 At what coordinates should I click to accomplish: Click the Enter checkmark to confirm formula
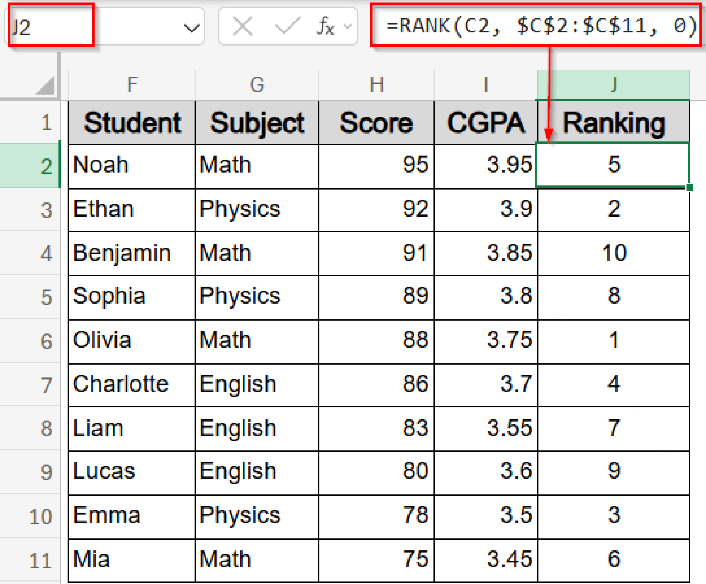click(x=287, y=27)
